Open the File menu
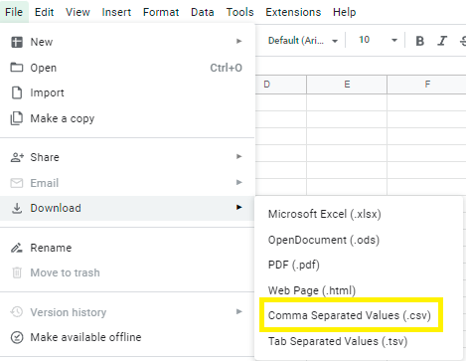 [14, 12]
